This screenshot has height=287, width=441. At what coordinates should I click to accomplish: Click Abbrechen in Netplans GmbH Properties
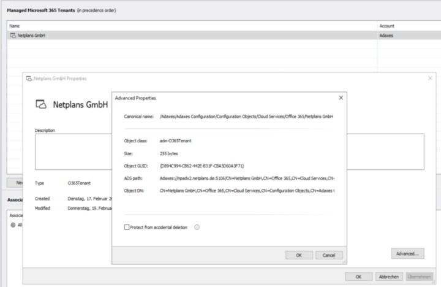388,277
